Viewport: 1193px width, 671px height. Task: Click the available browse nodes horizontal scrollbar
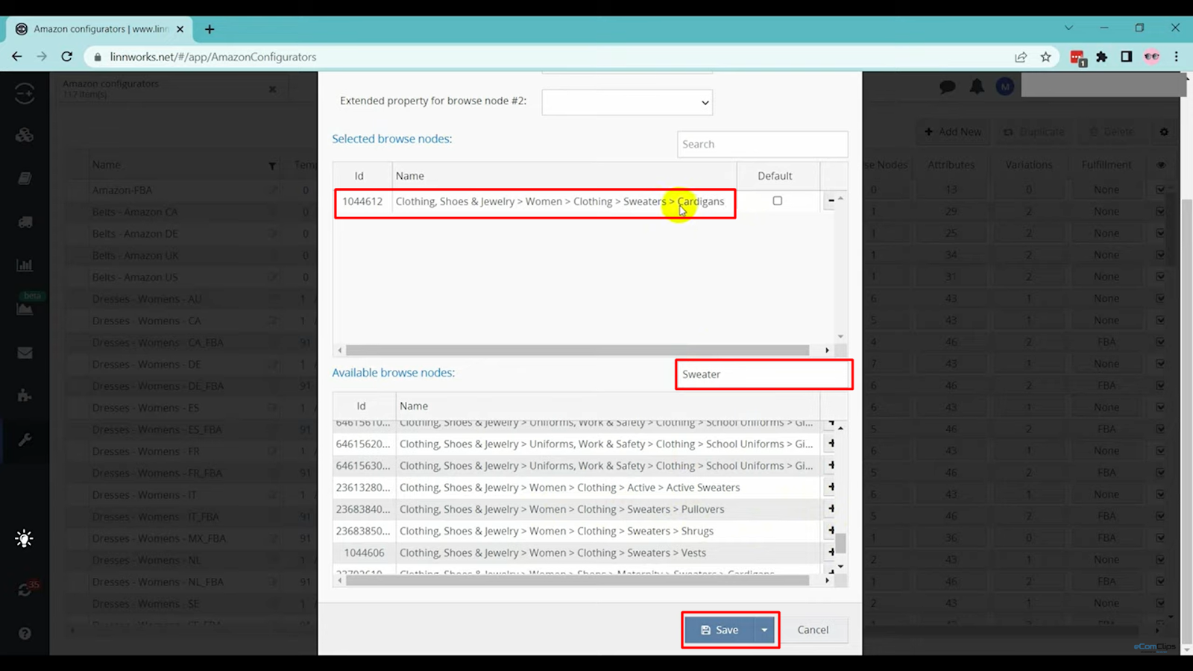point(578,580)
